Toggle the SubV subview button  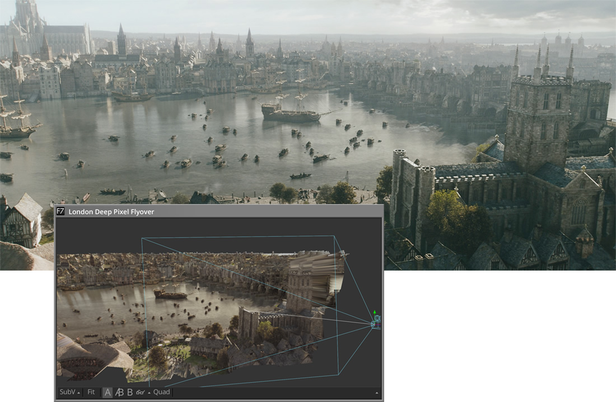[67, 392]
